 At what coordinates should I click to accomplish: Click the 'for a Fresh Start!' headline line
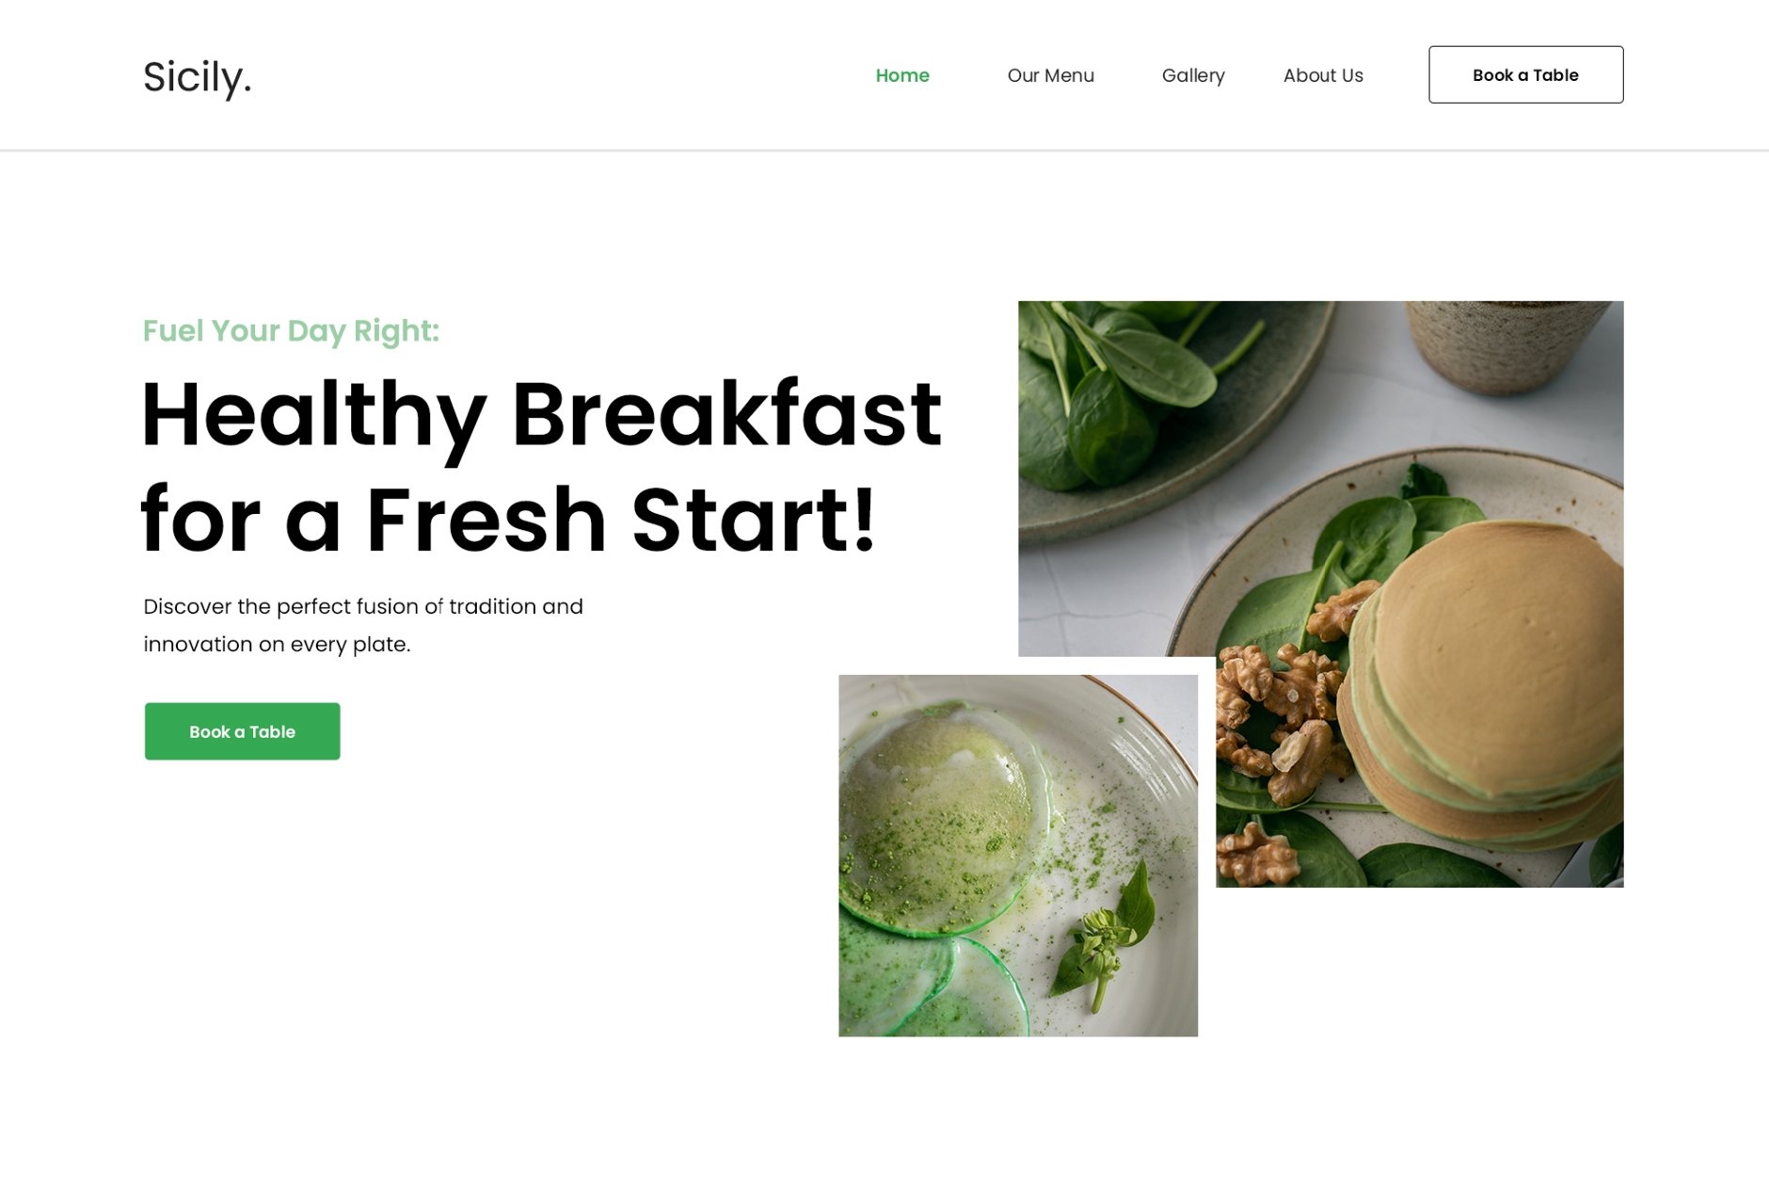point(508,520)
